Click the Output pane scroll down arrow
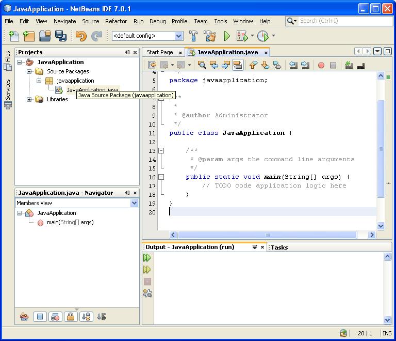This screenshot has width=396, height=341. click(x=387, y=320)
